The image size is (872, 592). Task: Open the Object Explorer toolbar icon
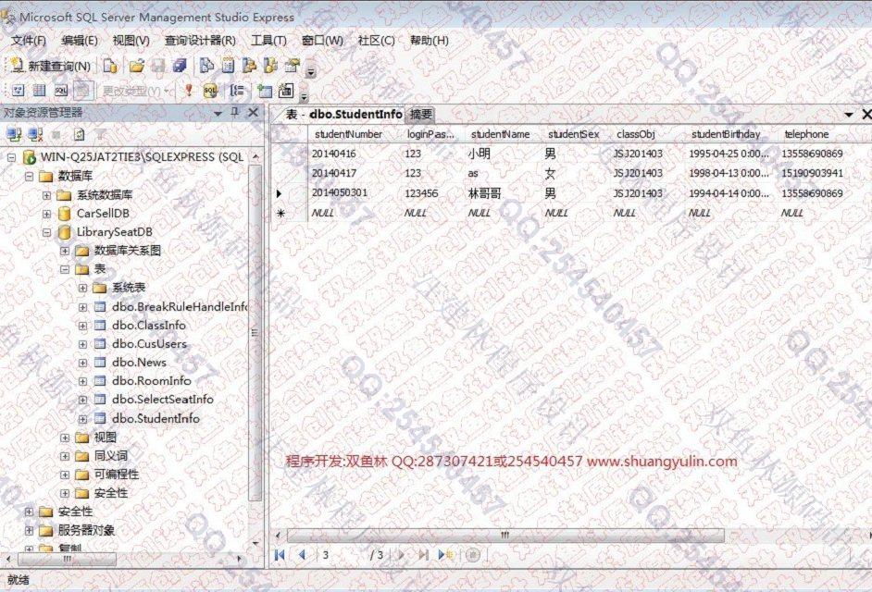tap(249, 67)
